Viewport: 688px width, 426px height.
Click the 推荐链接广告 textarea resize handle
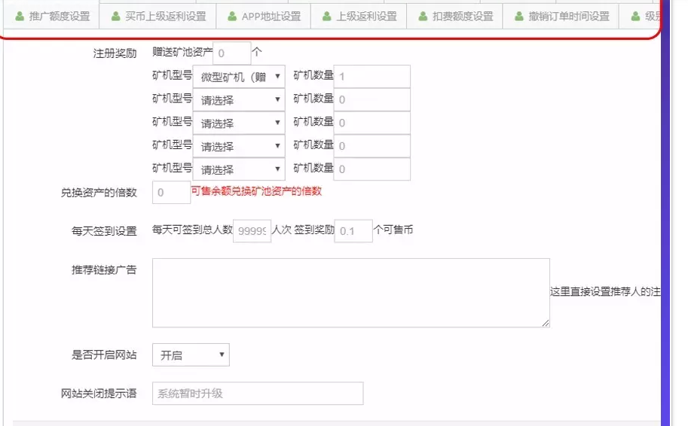click(546, 324)
